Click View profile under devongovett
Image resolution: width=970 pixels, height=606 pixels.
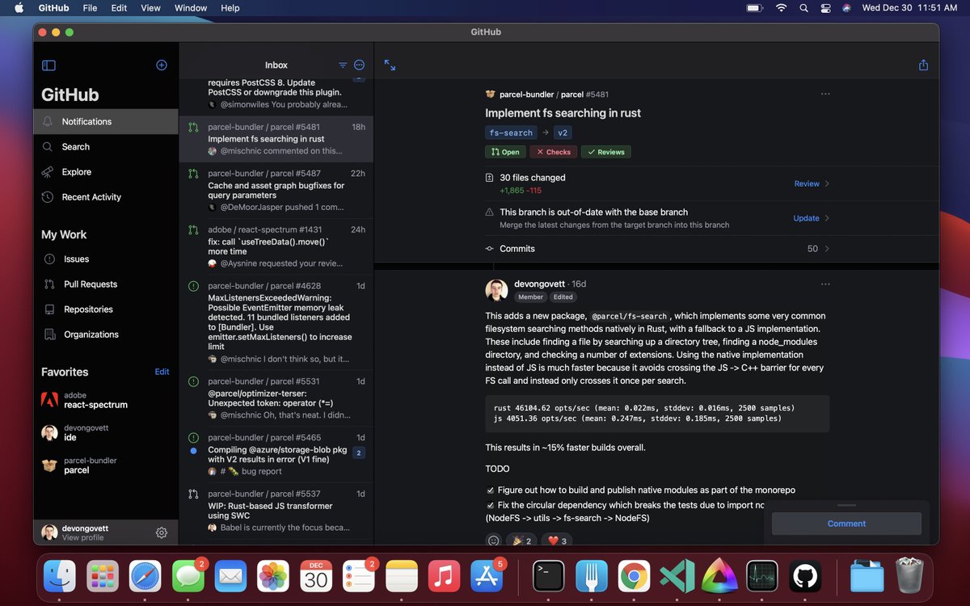pyautogui.click(x=82, y=537)
